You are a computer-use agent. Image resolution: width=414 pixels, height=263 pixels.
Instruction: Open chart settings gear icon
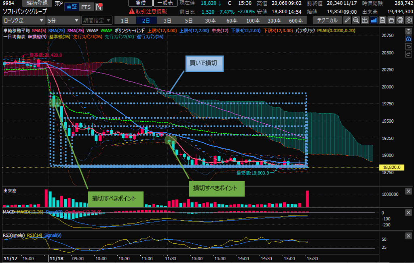click(409, 20)
